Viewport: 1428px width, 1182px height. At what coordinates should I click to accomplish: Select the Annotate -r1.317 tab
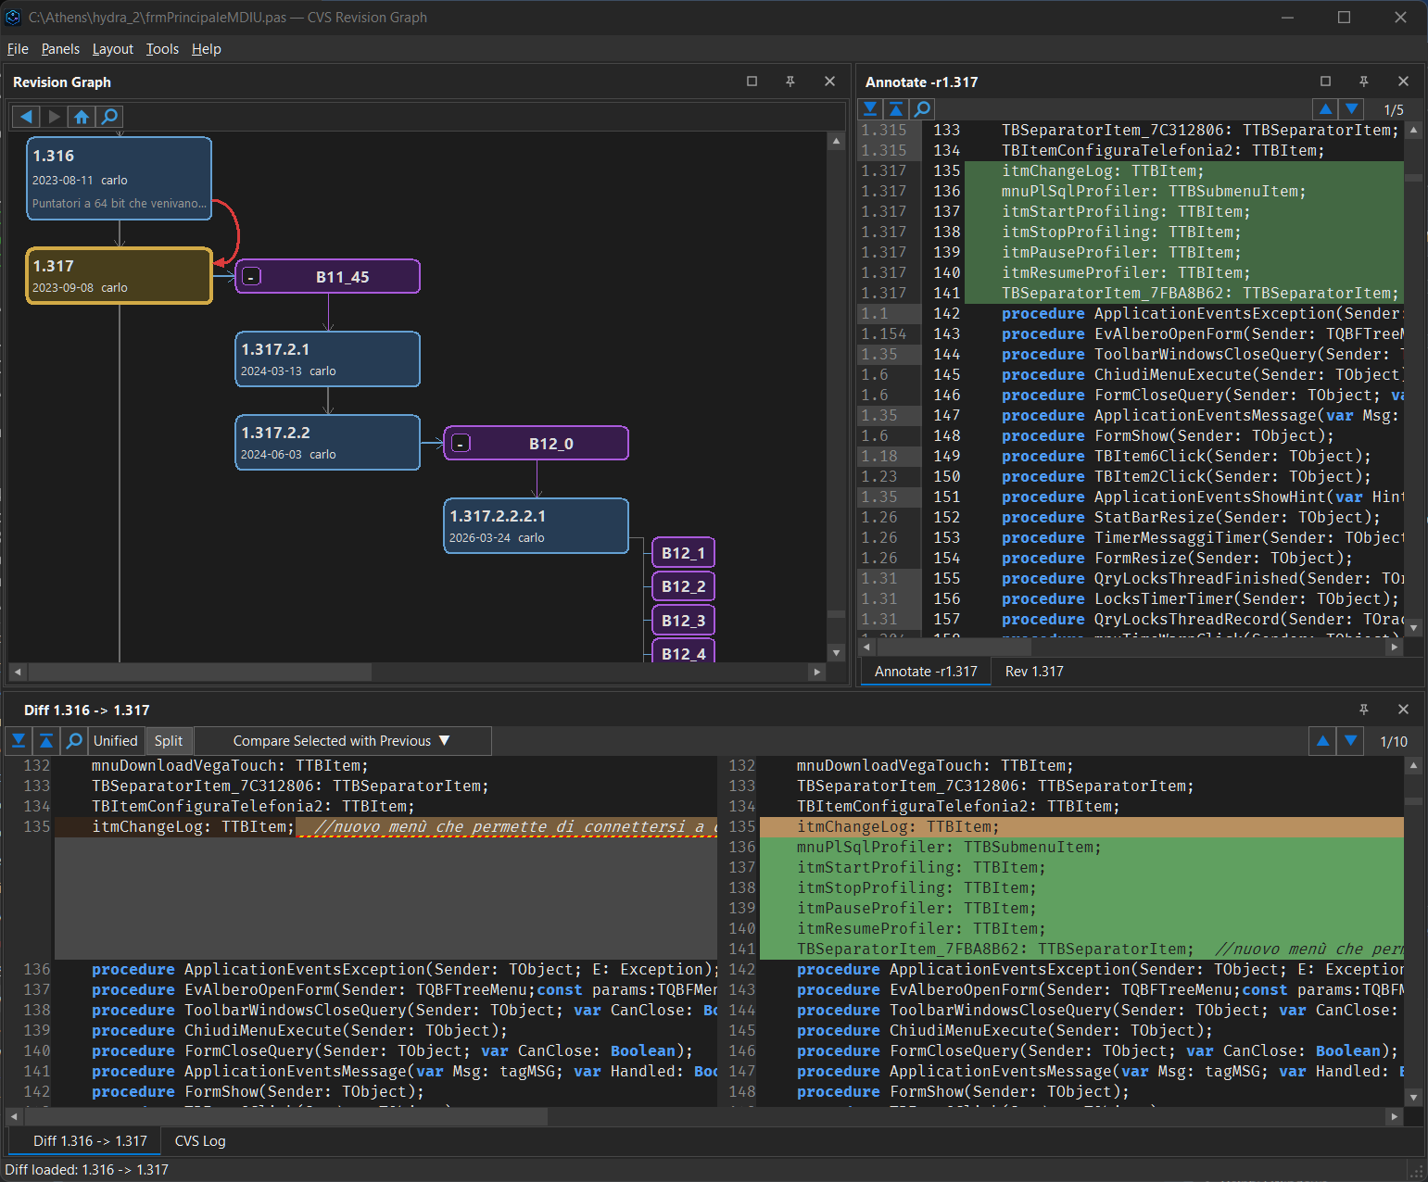click(926, 672)
